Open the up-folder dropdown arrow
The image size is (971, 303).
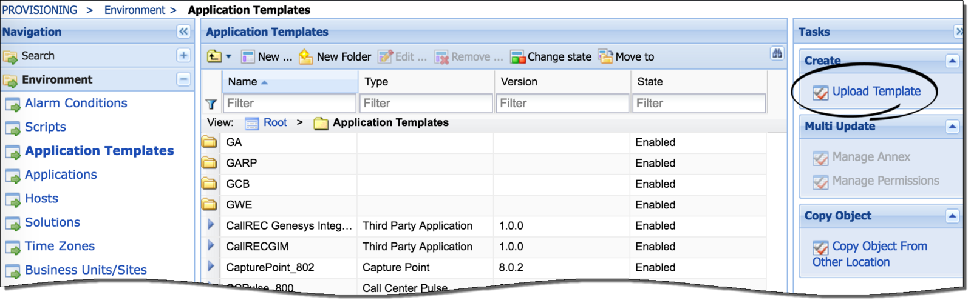[x=229, y=57]
